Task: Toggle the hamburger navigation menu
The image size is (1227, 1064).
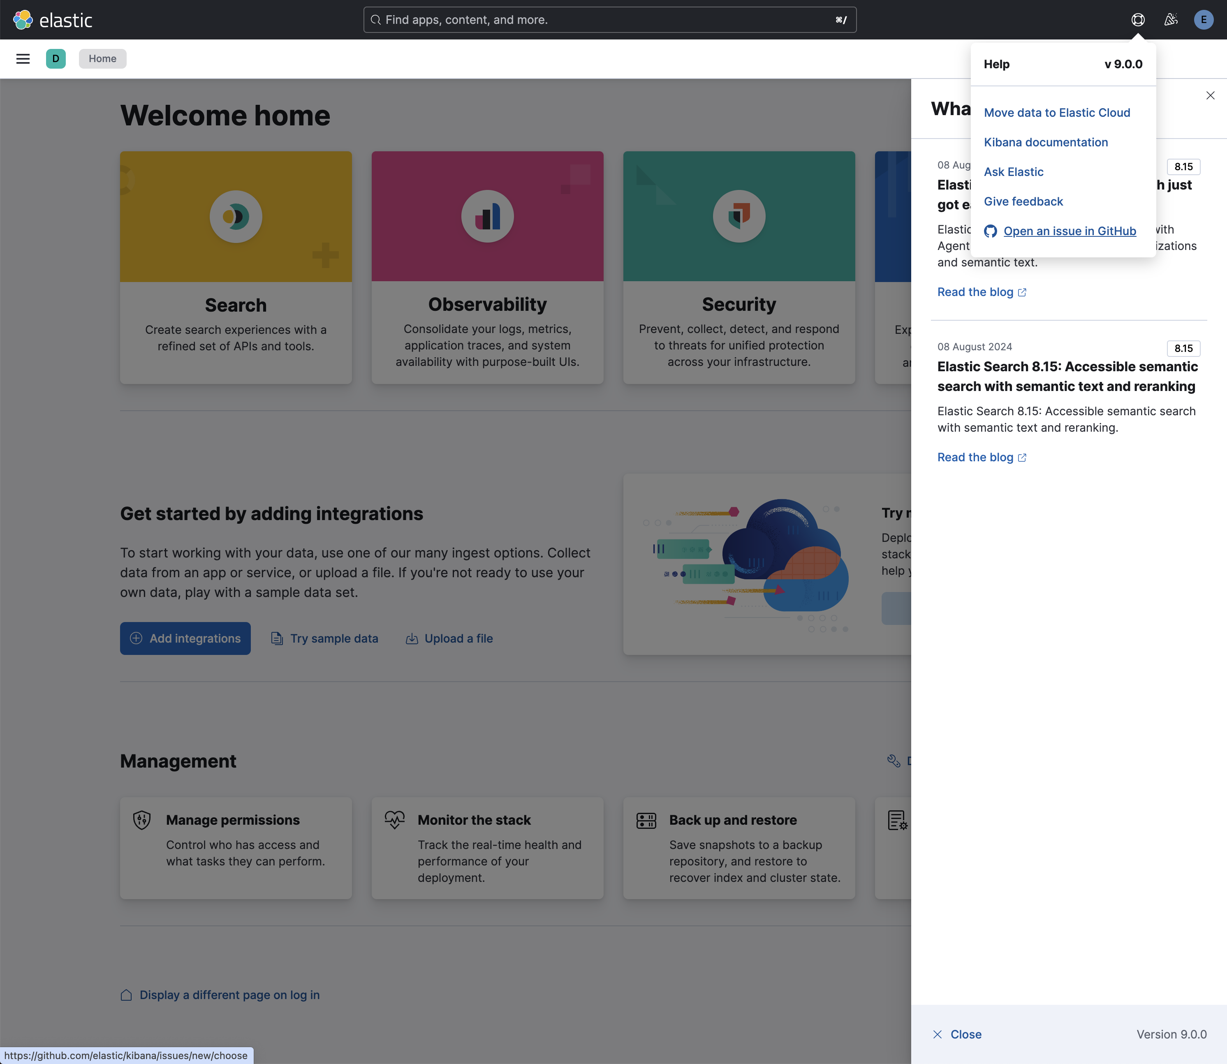Action: (23, 59)
